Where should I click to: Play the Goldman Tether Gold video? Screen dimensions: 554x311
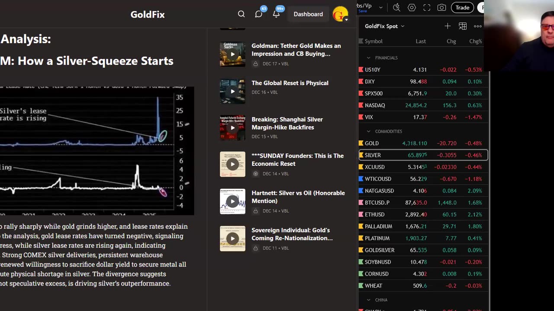click(x=232, y=54)
